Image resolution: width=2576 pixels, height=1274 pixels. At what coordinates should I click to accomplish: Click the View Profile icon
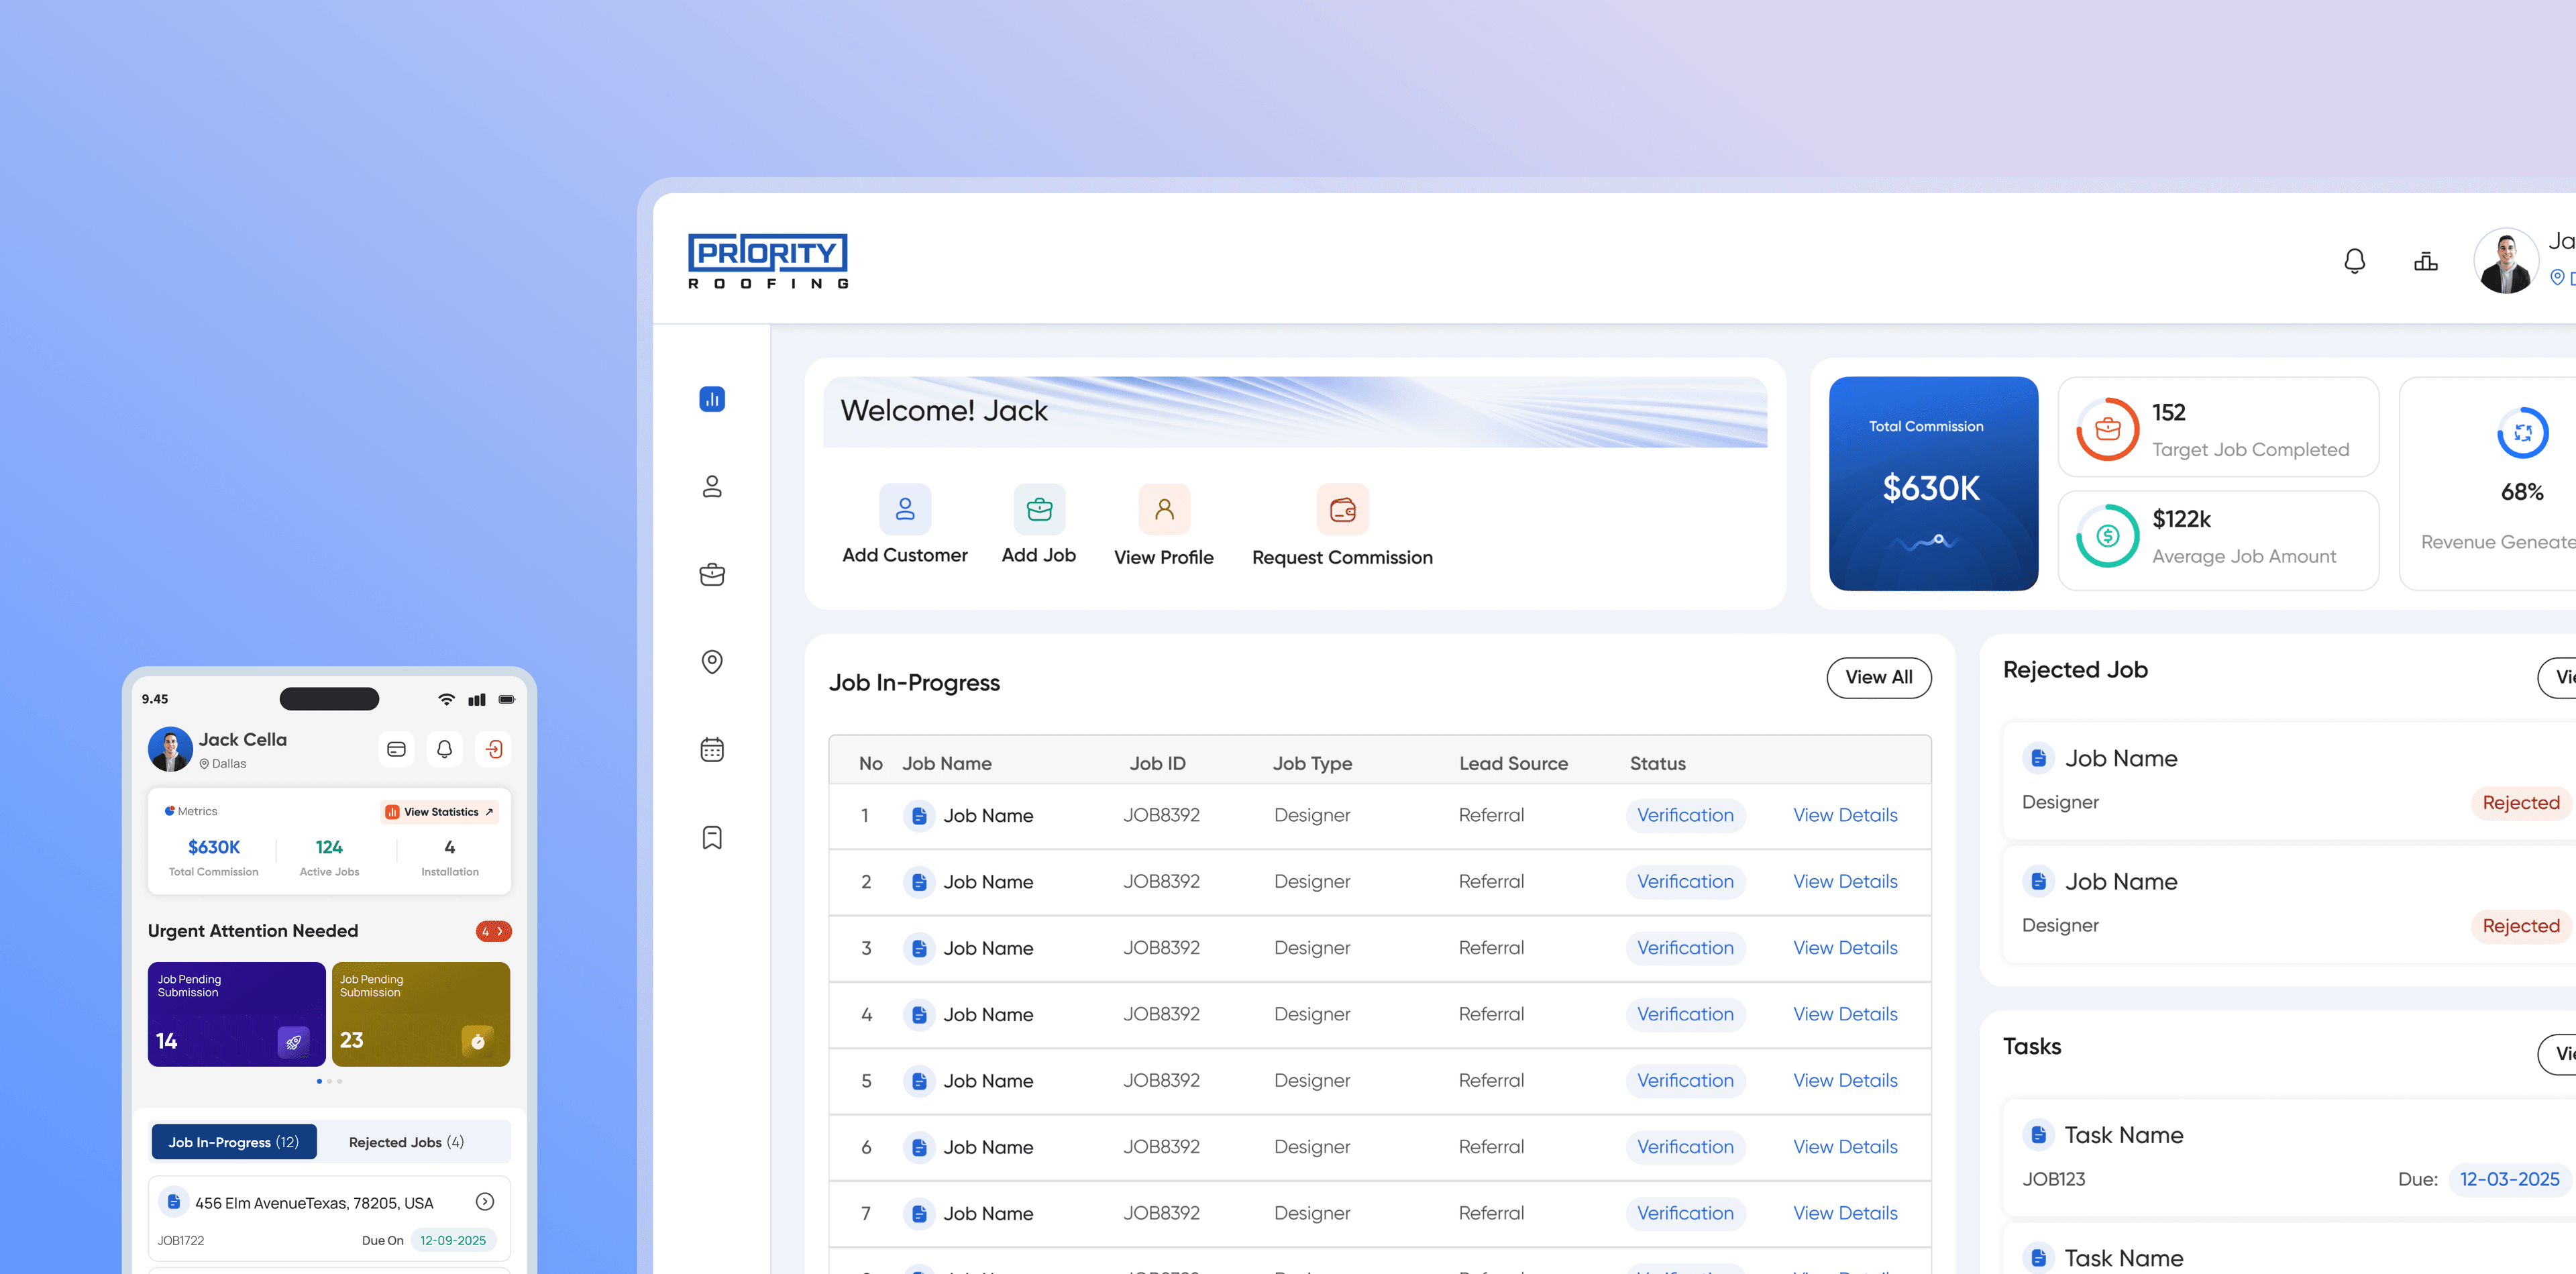(1164, 509)
